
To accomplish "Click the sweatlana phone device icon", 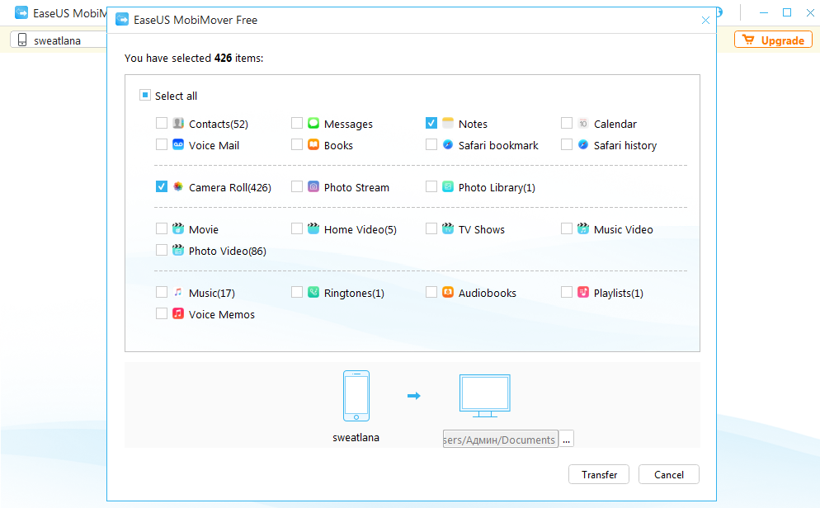I will (x=356, y=396).
